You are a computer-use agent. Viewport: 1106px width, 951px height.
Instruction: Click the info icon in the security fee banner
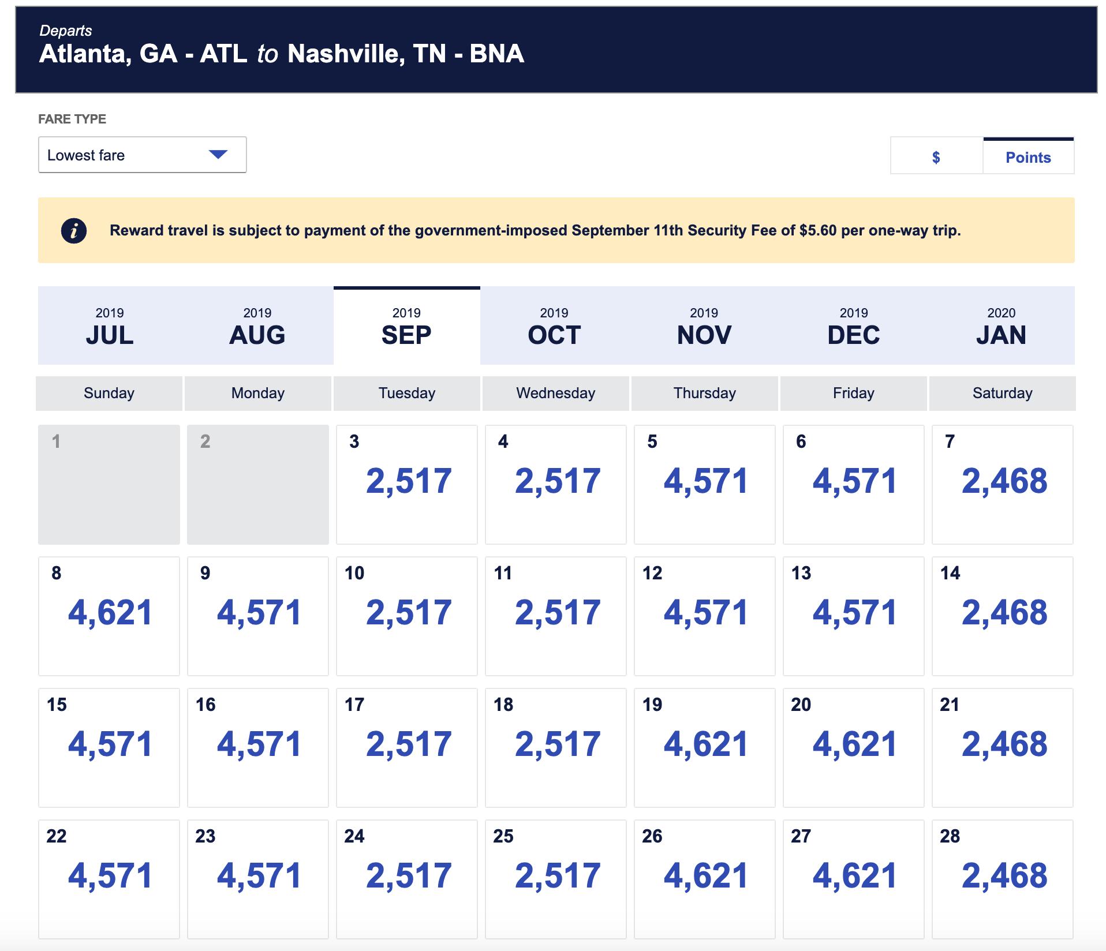click(74, 231)
